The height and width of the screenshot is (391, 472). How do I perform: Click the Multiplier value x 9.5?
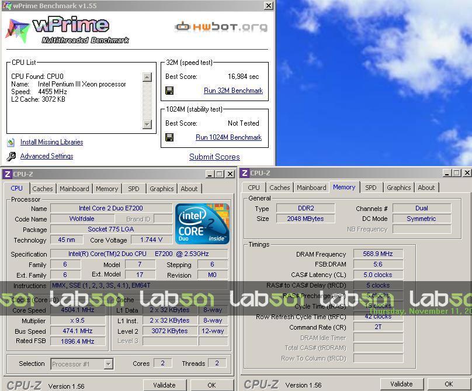pos(78,320)
